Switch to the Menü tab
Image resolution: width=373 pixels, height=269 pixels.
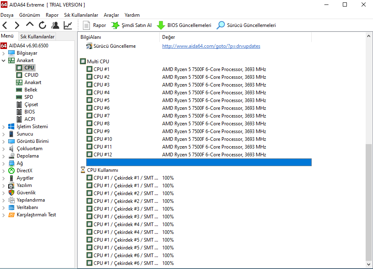point(7,36)
